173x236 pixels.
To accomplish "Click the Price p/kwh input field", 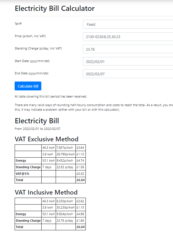I will (128, 37).
